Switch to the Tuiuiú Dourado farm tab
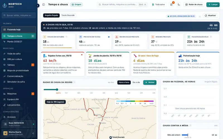Viewport: 223px width, 139px height. click(x=68, y=15)
